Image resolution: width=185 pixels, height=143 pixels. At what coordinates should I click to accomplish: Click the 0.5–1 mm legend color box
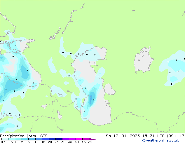(12, 139)
